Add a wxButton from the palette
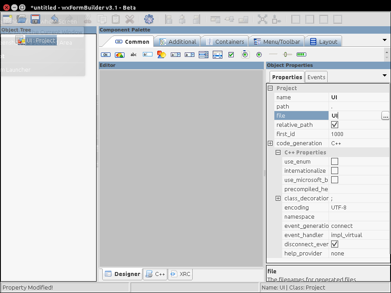The height and width of the screenshot is (293, 391). click(106, 55)
